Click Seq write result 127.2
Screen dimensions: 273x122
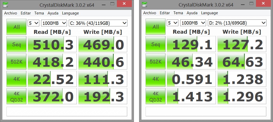(x=242, y=44)
